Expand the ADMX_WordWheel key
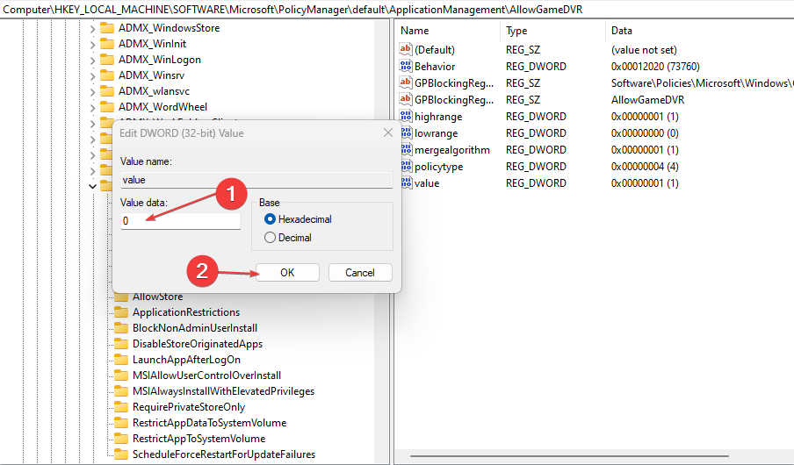This screenshot has width=794, height=465. (x=92, y=107)
